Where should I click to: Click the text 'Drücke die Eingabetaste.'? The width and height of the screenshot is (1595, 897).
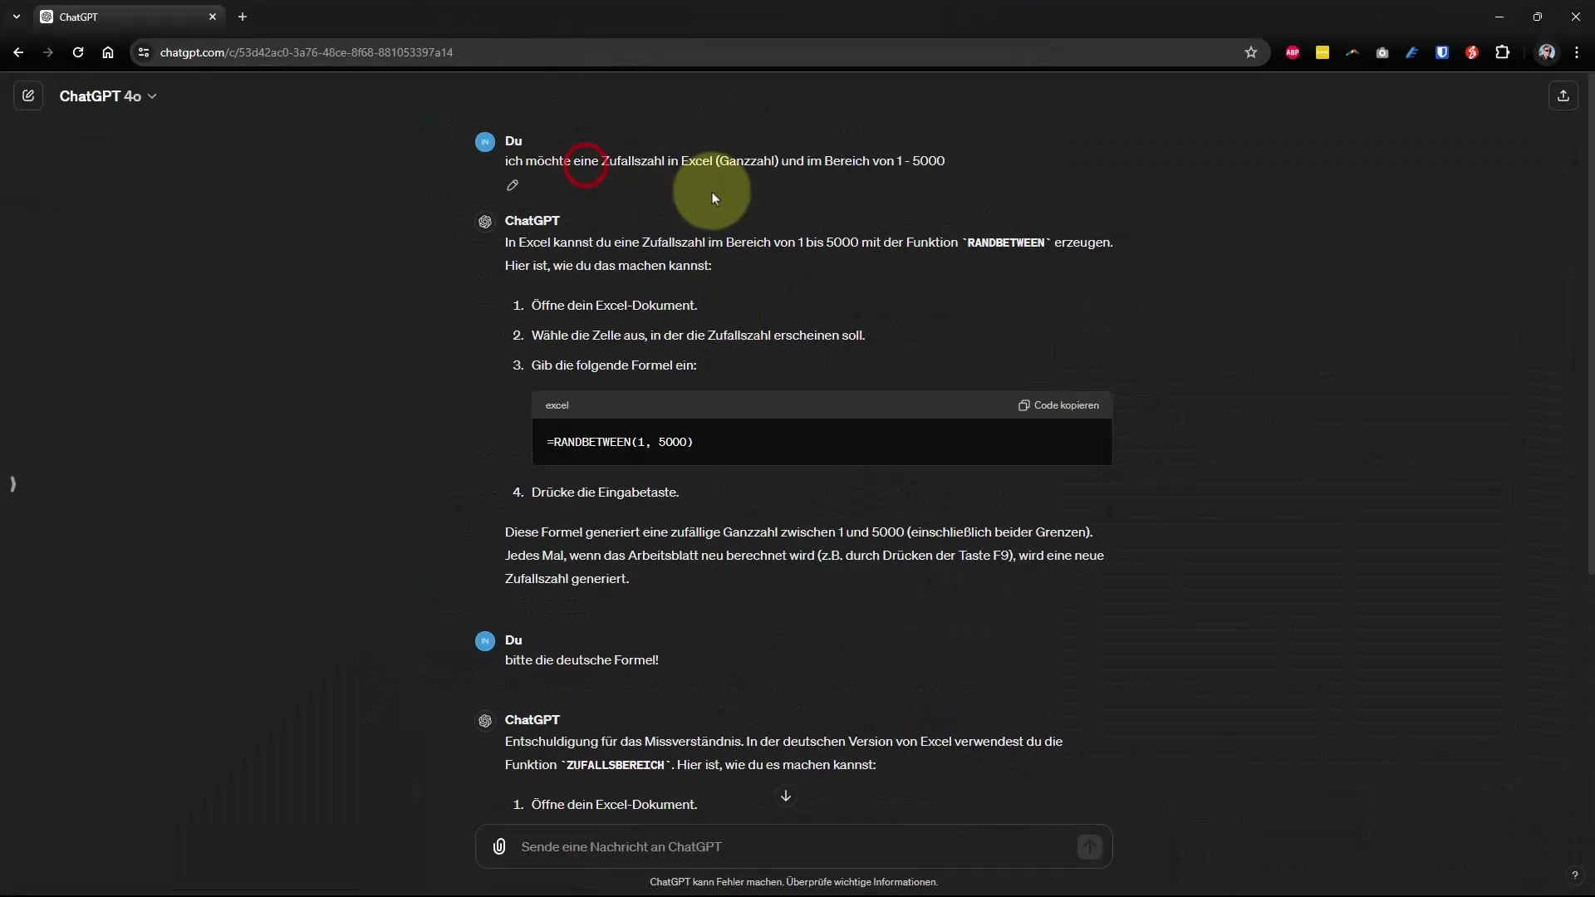coord(606,493)
